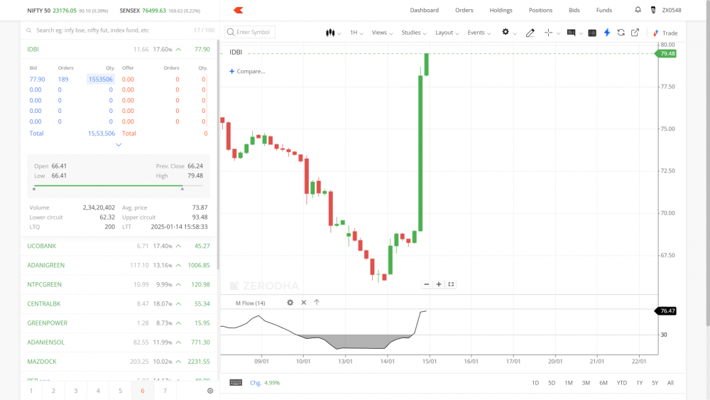Viewport: 710px width, 400px height.
Task: Switch to watchlist tab 1
Action: pos(31,391)
